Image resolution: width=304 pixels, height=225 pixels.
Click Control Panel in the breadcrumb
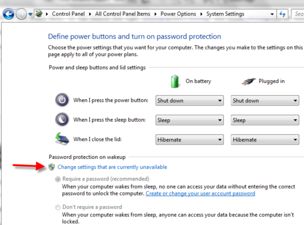pos(68,14)
